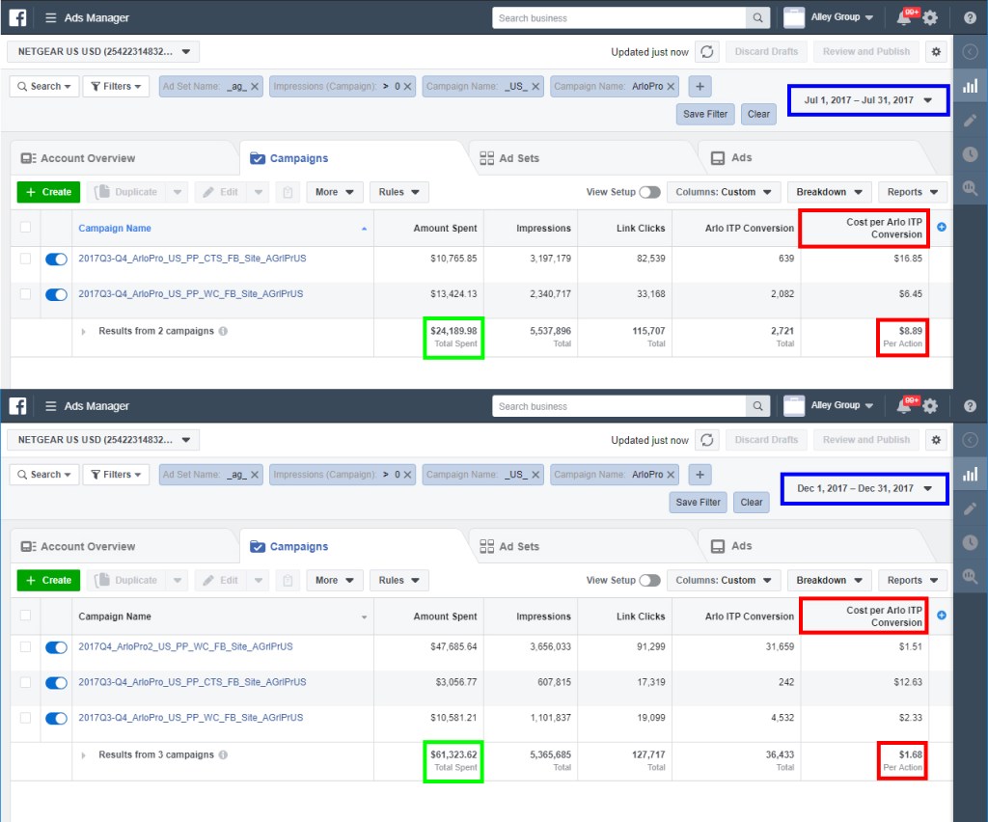The image size is (988, 822).
Task: Enable the View Setup toggle in the July view
Action: 649,192
